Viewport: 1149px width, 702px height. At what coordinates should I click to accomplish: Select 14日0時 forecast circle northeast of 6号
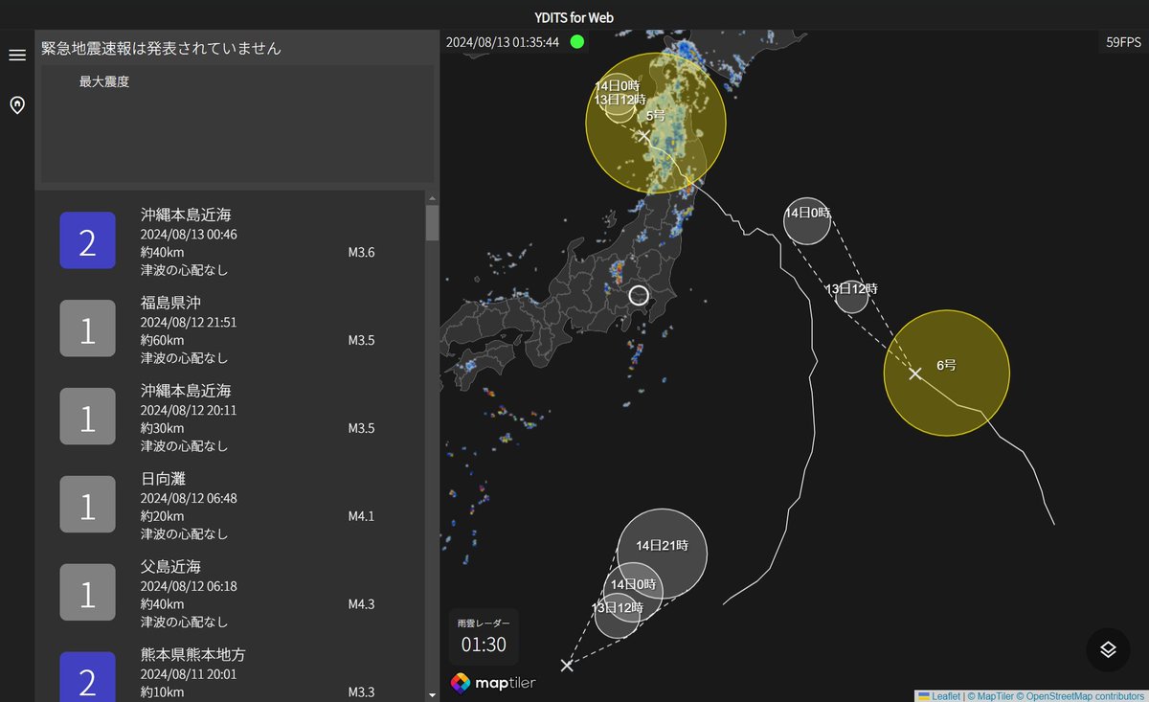pos(807,221)
